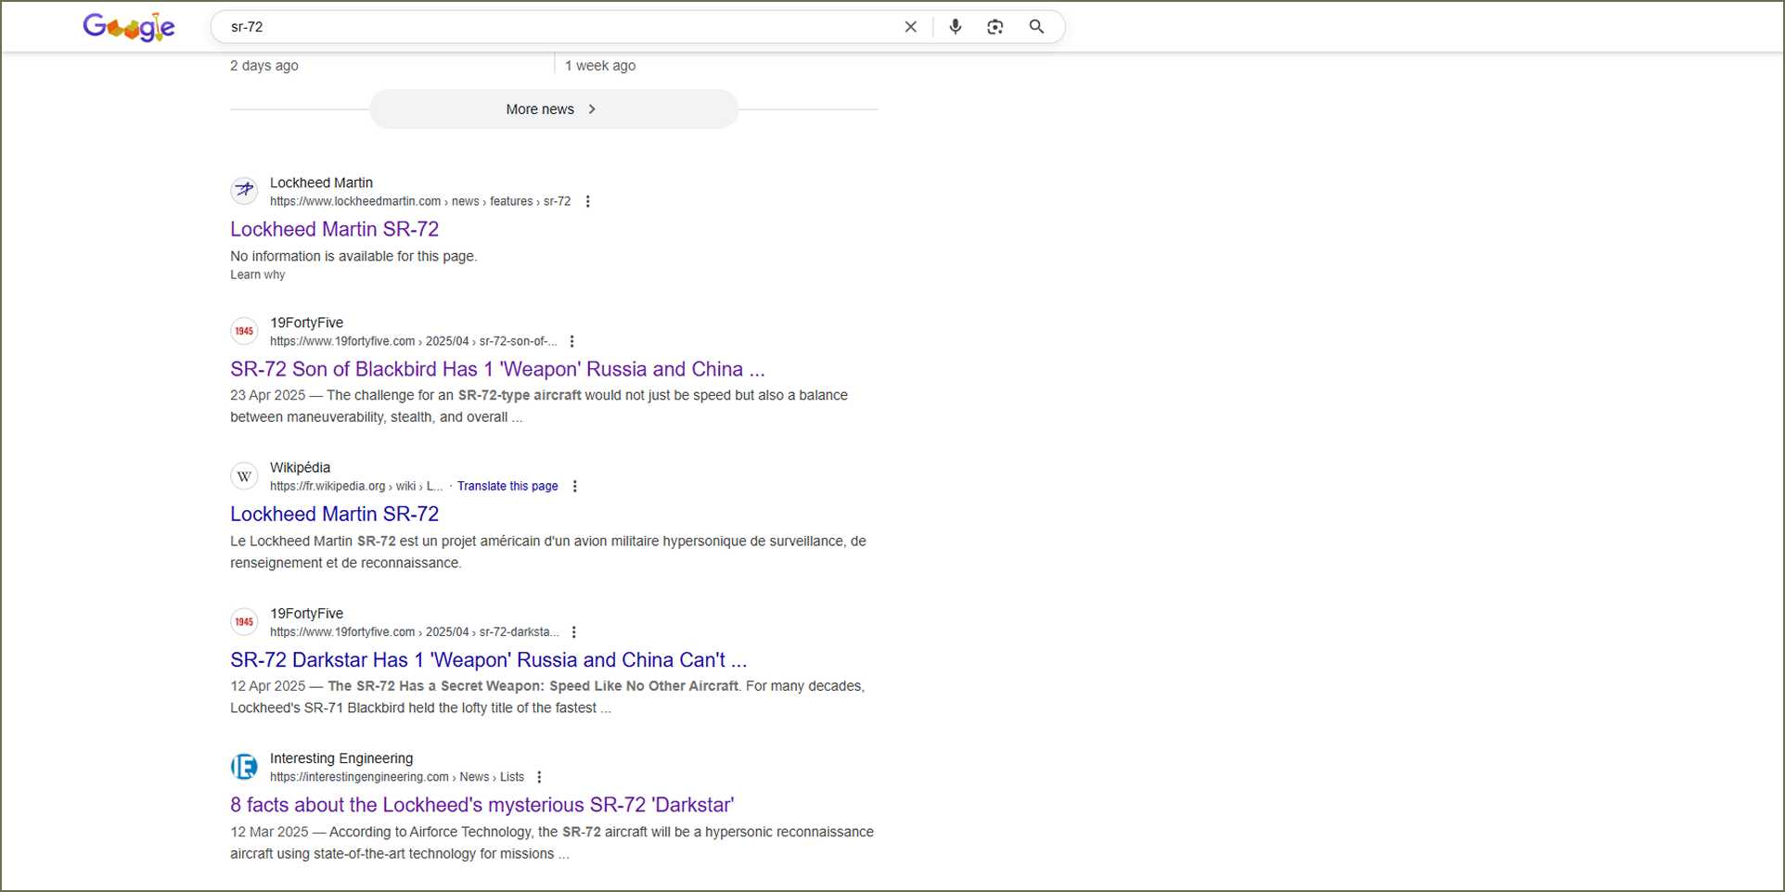Open French Wikipédia Lockheed Martin SR-72 article
This screenshot has height=892, width=1785.
click(x=334, y=514)
